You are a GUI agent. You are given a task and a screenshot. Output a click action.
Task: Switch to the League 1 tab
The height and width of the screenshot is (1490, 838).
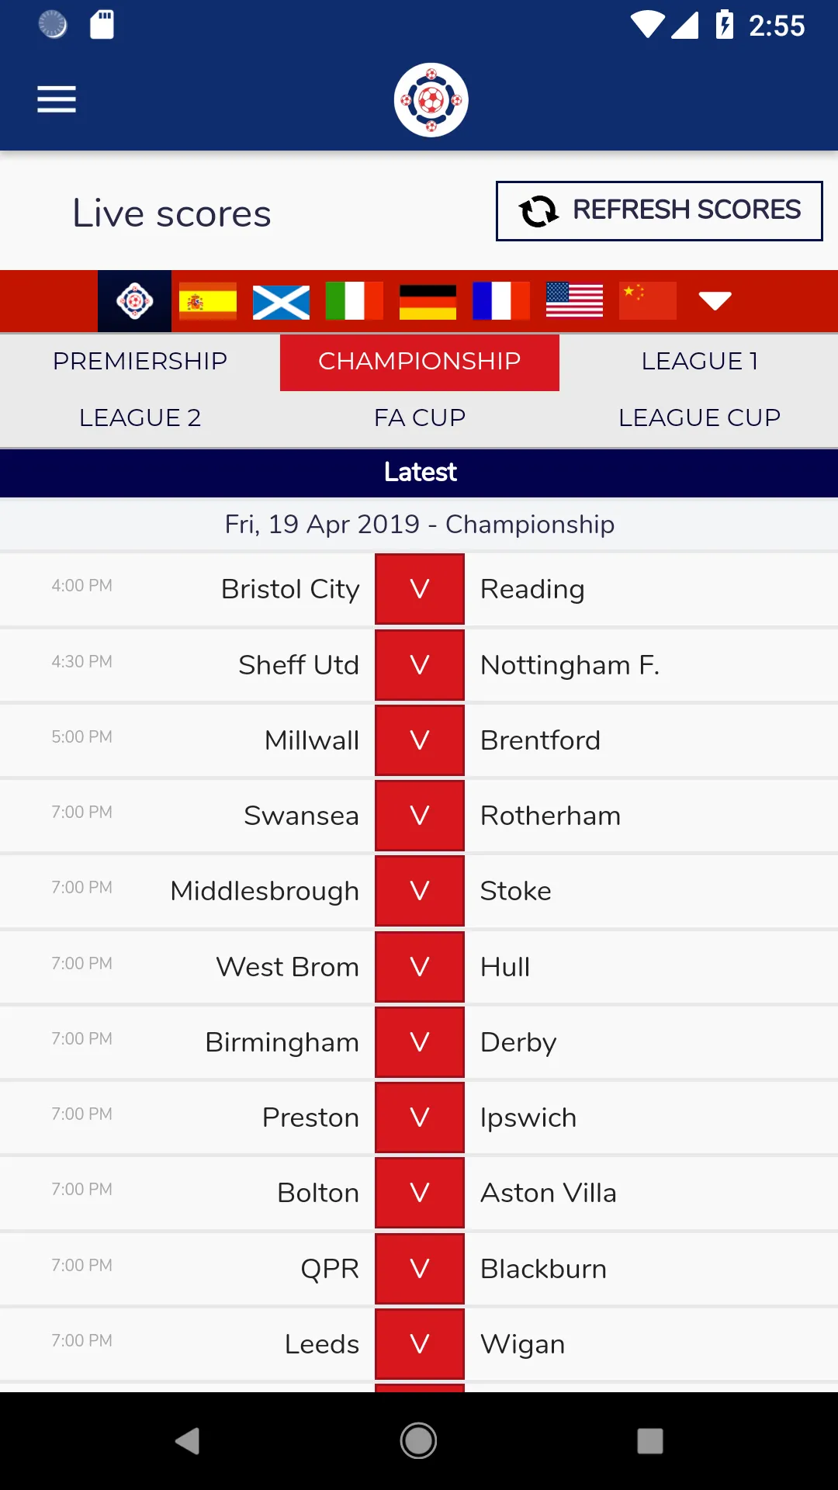coord(699,362)
